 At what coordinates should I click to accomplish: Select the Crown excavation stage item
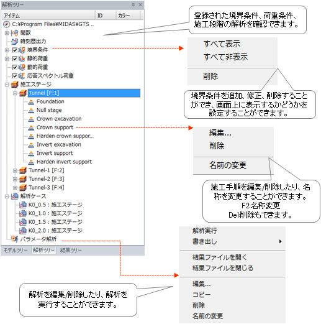tap(59, 119)
